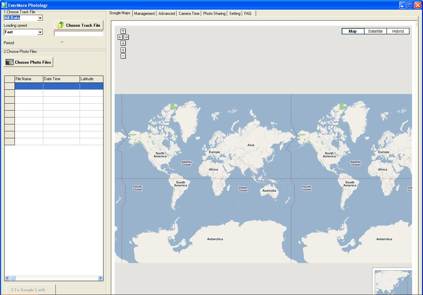Click the Choose Photo Files button
The height and width of the screenshot is (295, 423).
pos(28,62)
